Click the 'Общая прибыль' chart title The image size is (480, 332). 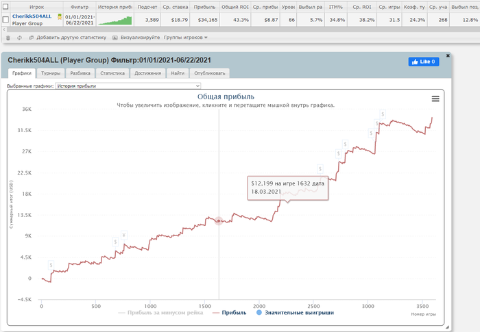pos(226,97)
